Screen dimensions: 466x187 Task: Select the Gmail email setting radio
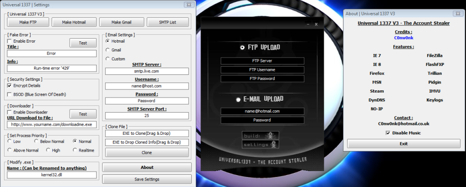pos(108,50)
